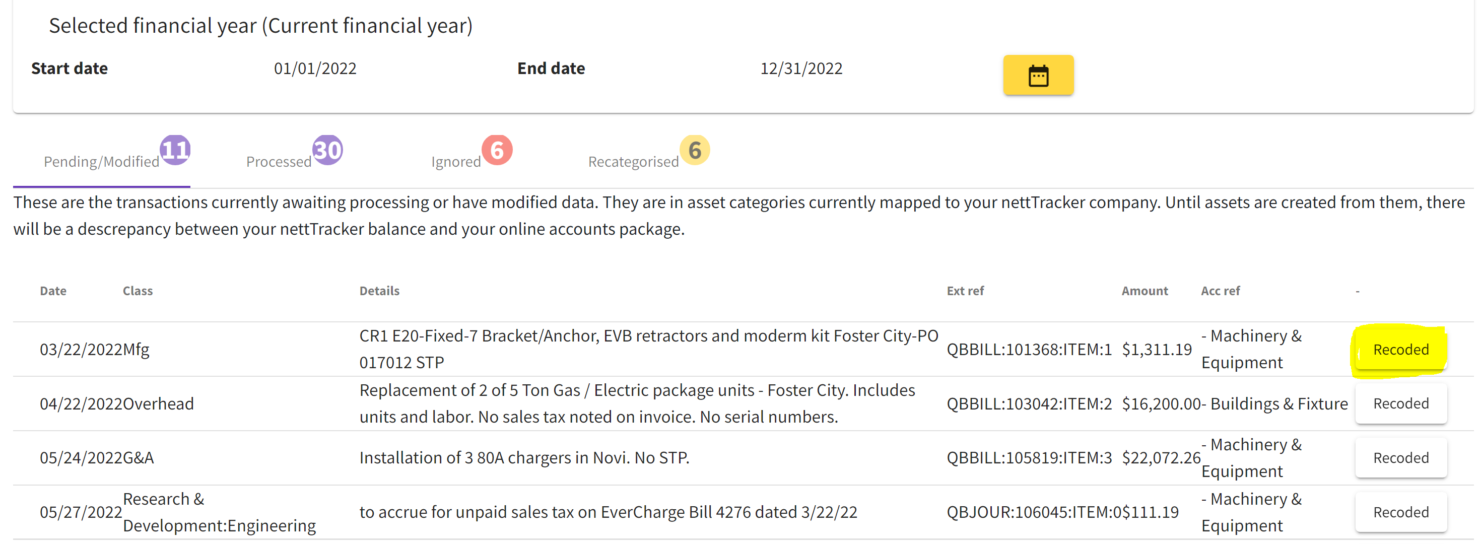1481x544 pixels.
Task: Switch to the Ignored tab
Action: [x=456, y=162]
